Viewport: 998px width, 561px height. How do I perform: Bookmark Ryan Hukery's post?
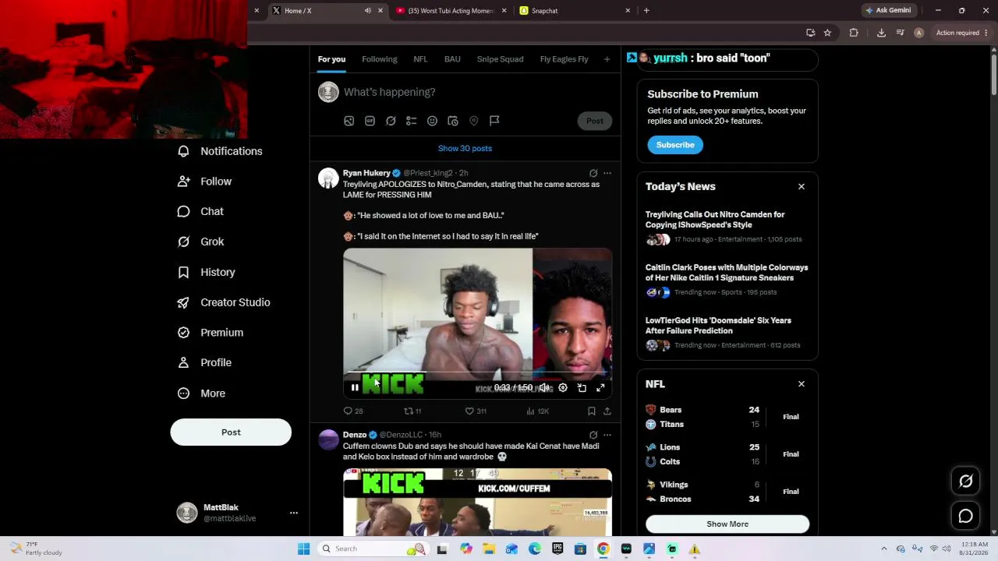(592, 411)
